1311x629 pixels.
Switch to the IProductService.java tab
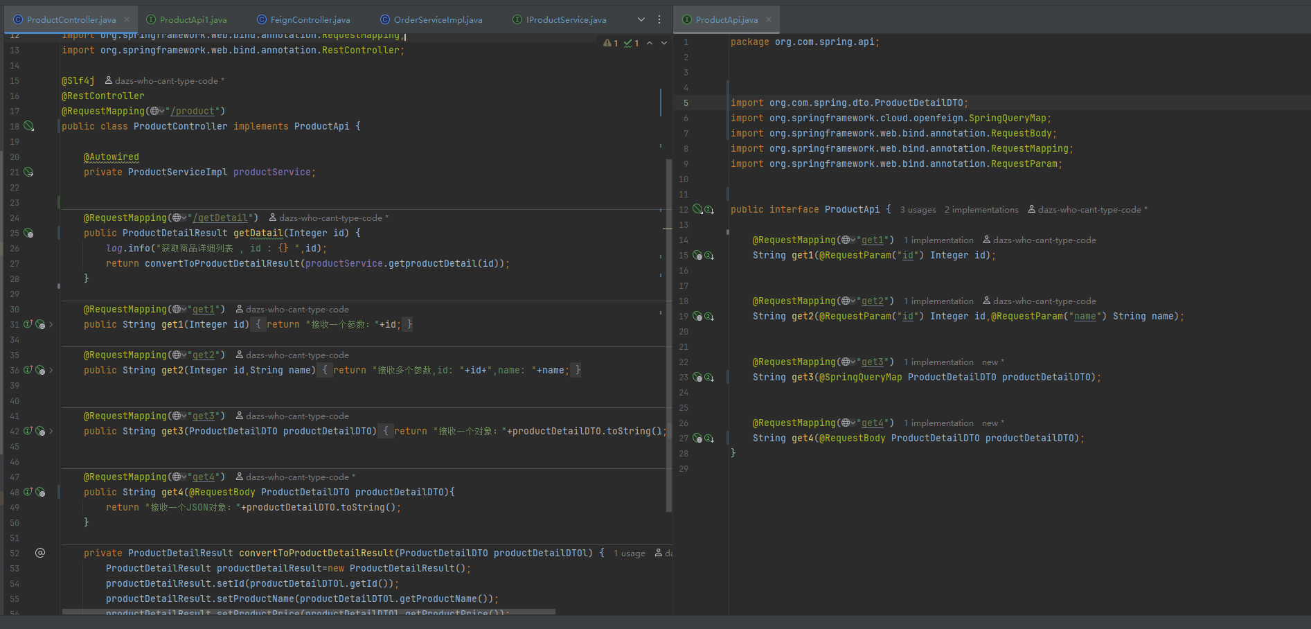tap(560, 19)
